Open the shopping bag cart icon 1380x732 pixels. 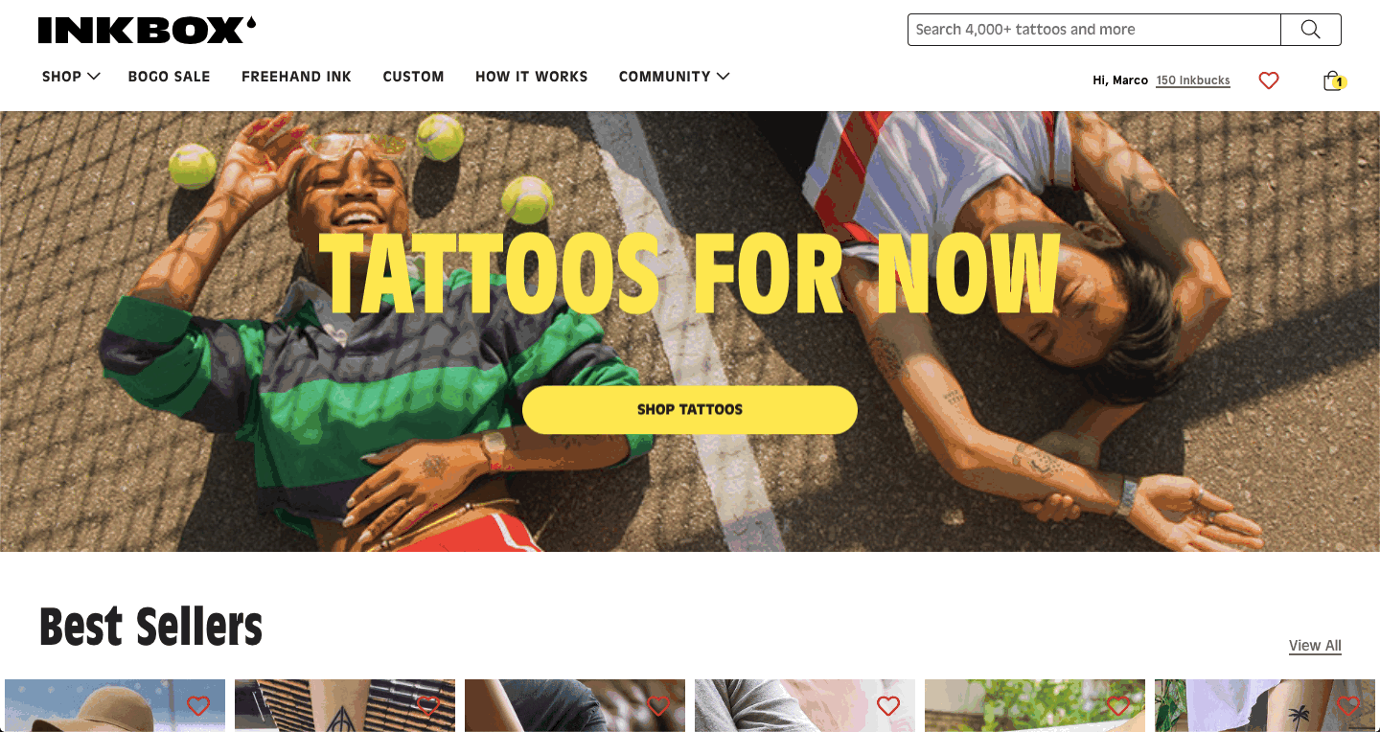pos(1333,80)
